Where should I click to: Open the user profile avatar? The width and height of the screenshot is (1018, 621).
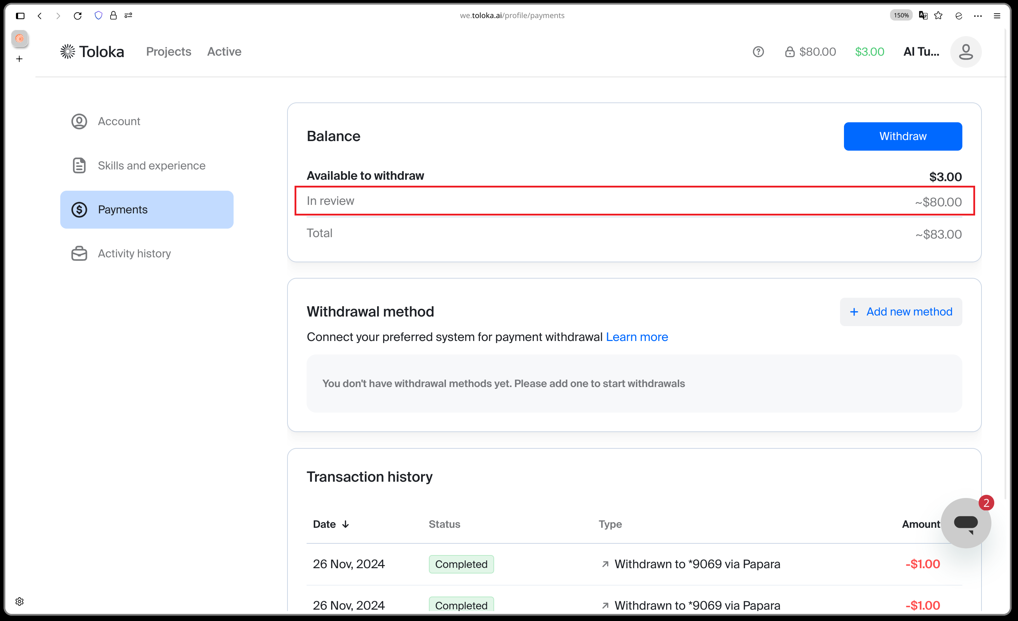pyautogui.click(x=966, y=52)
